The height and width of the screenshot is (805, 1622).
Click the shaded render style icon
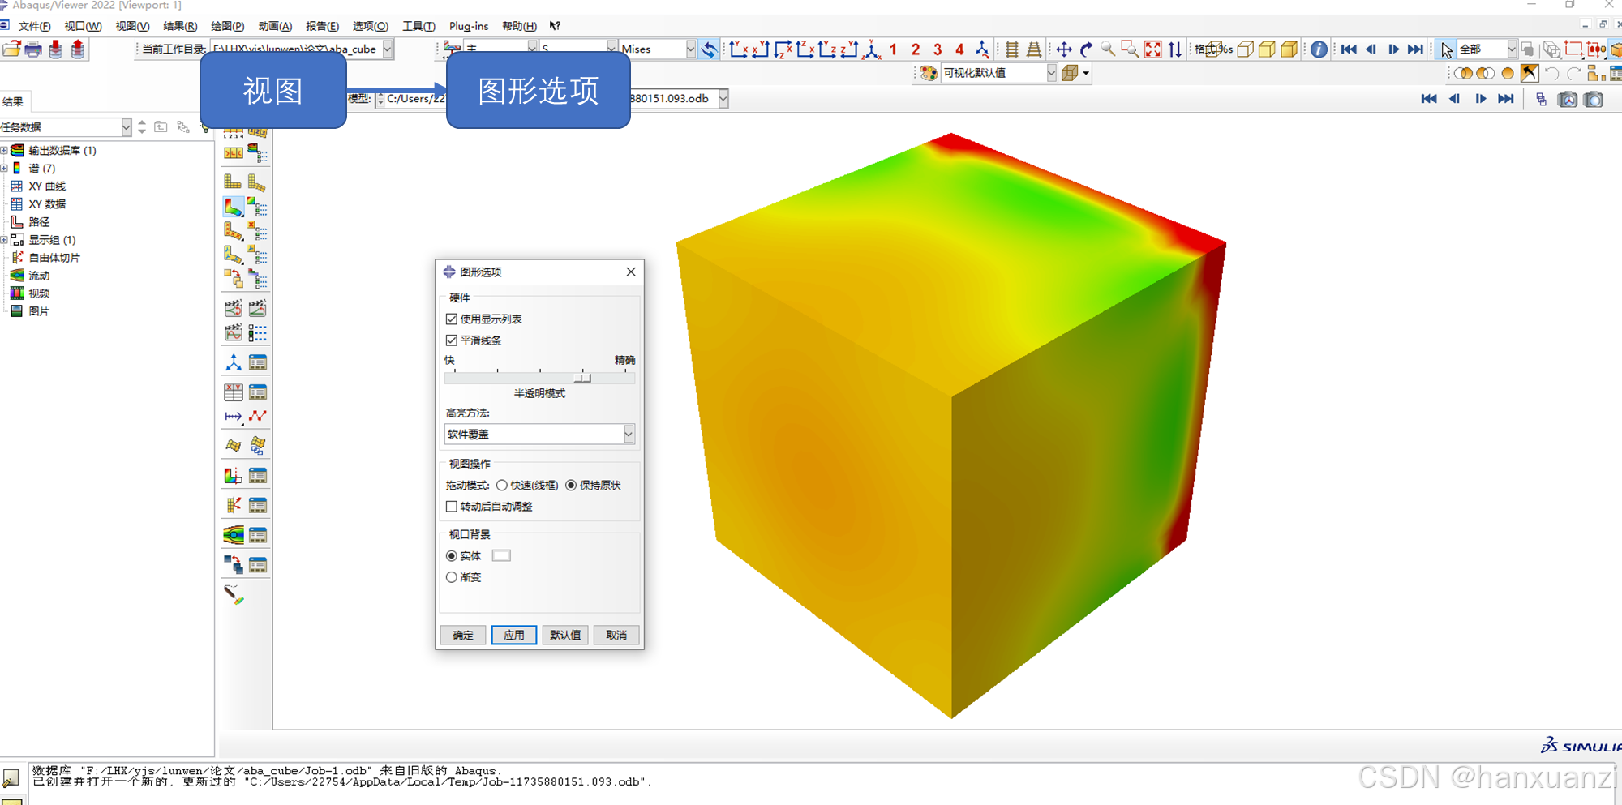1289,49
